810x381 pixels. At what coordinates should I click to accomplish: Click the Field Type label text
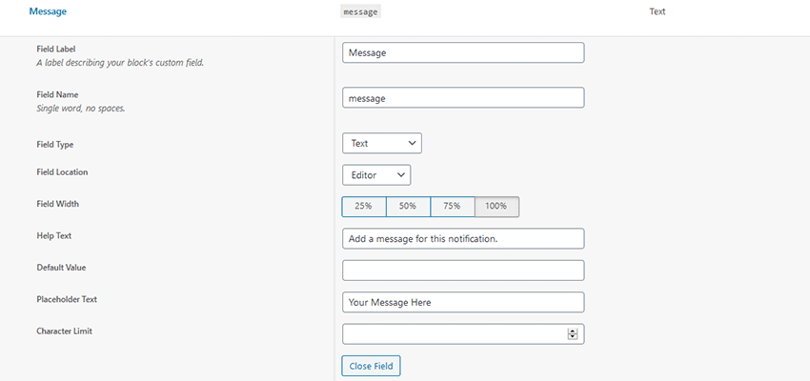(x=55, y=145)
